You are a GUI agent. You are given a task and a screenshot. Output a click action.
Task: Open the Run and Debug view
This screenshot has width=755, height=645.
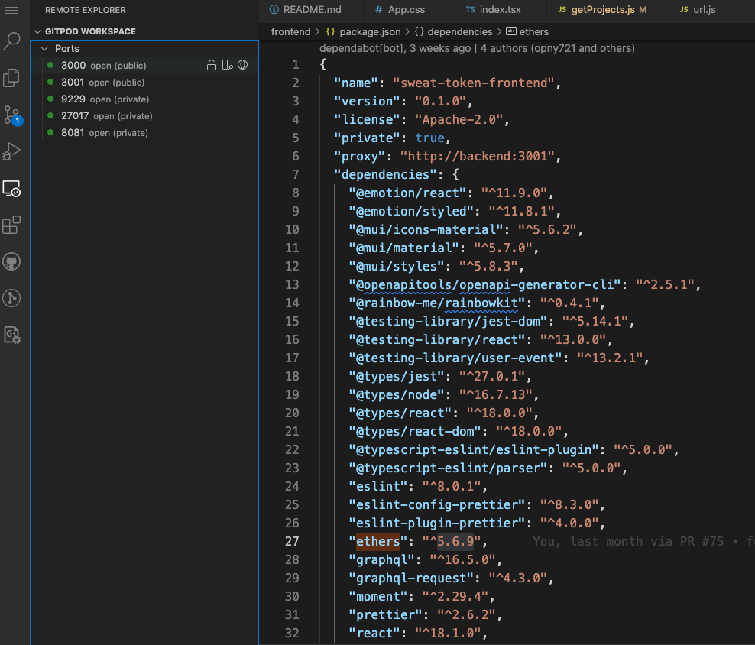click(11, 151)
